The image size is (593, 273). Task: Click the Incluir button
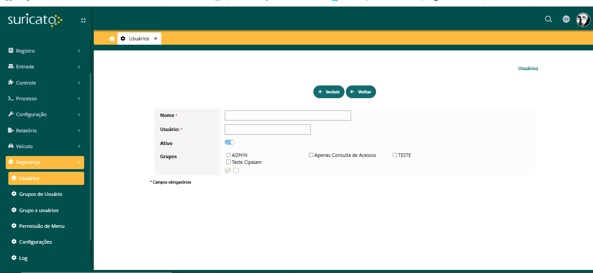[329, 92]
